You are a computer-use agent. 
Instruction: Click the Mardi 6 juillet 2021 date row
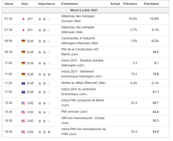(84, 10)
